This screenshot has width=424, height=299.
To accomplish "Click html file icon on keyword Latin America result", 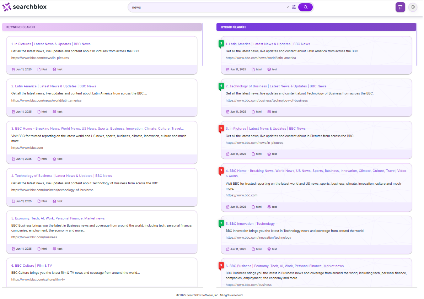I will (39, 112).
